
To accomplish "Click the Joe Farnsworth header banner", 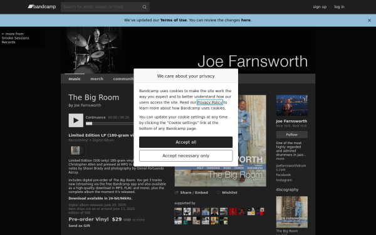I will coord(188,50).
